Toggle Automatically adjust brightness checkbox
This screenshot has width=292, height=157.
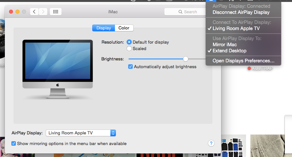[x=130, y=67]
